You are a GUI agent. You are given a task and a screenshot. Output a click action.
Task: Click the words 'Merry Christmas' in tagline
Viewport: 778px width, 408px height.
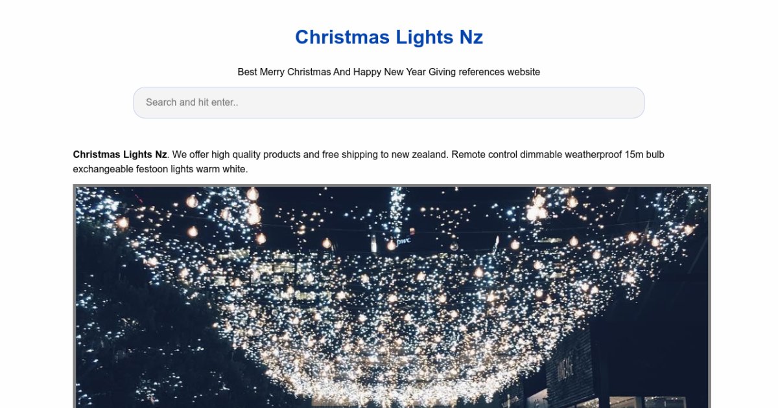[x=295, y=72]
